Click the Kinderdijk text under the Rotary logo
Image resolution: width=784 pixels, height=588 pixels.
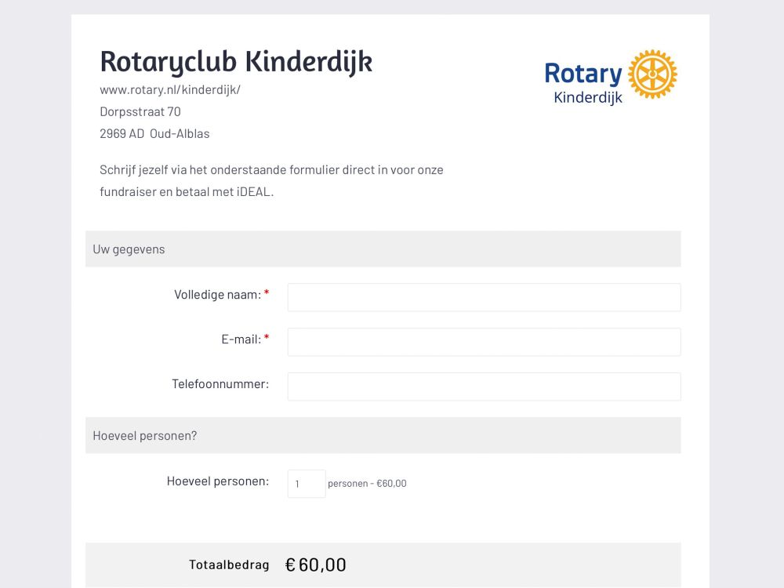[x=586, y=96]
